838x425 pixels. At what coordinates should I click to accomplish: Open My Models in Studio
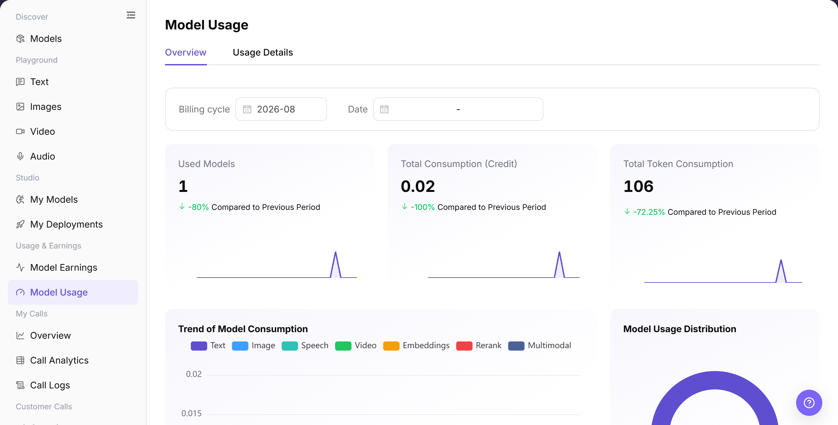(x=73, y=199)
